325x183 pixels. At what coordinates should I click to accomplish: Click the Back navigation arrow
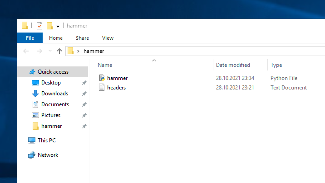coord(26,51)
